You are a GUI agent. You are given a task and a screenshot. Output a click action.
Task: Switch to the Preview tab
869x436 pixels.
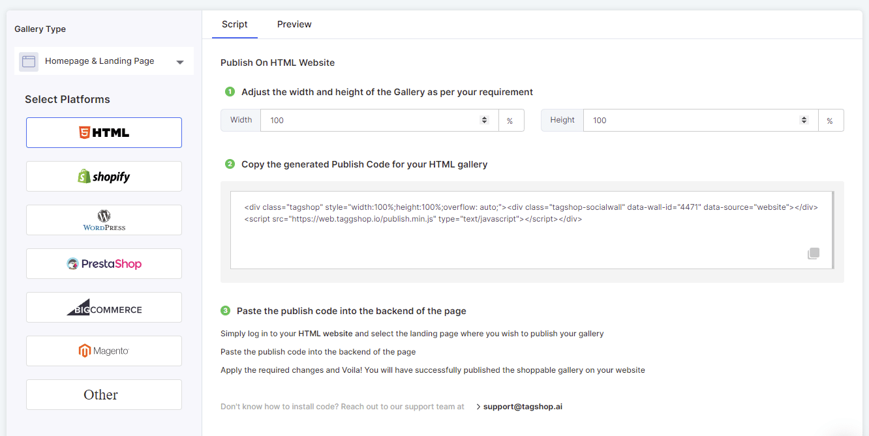point(294,24)
